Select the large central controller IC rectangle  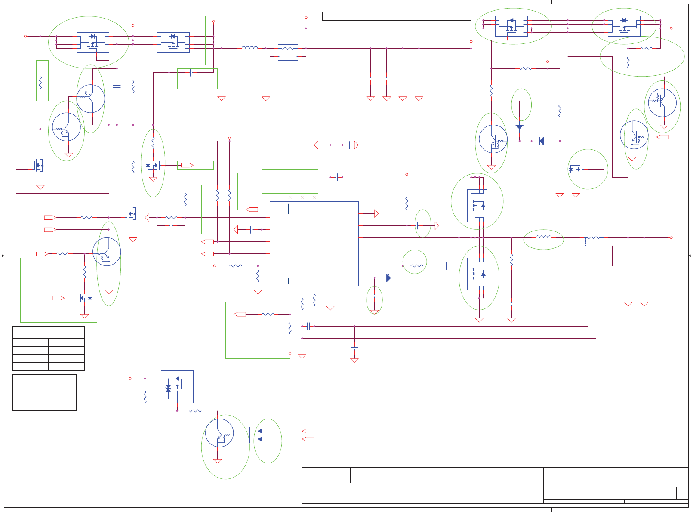(314, 244)
